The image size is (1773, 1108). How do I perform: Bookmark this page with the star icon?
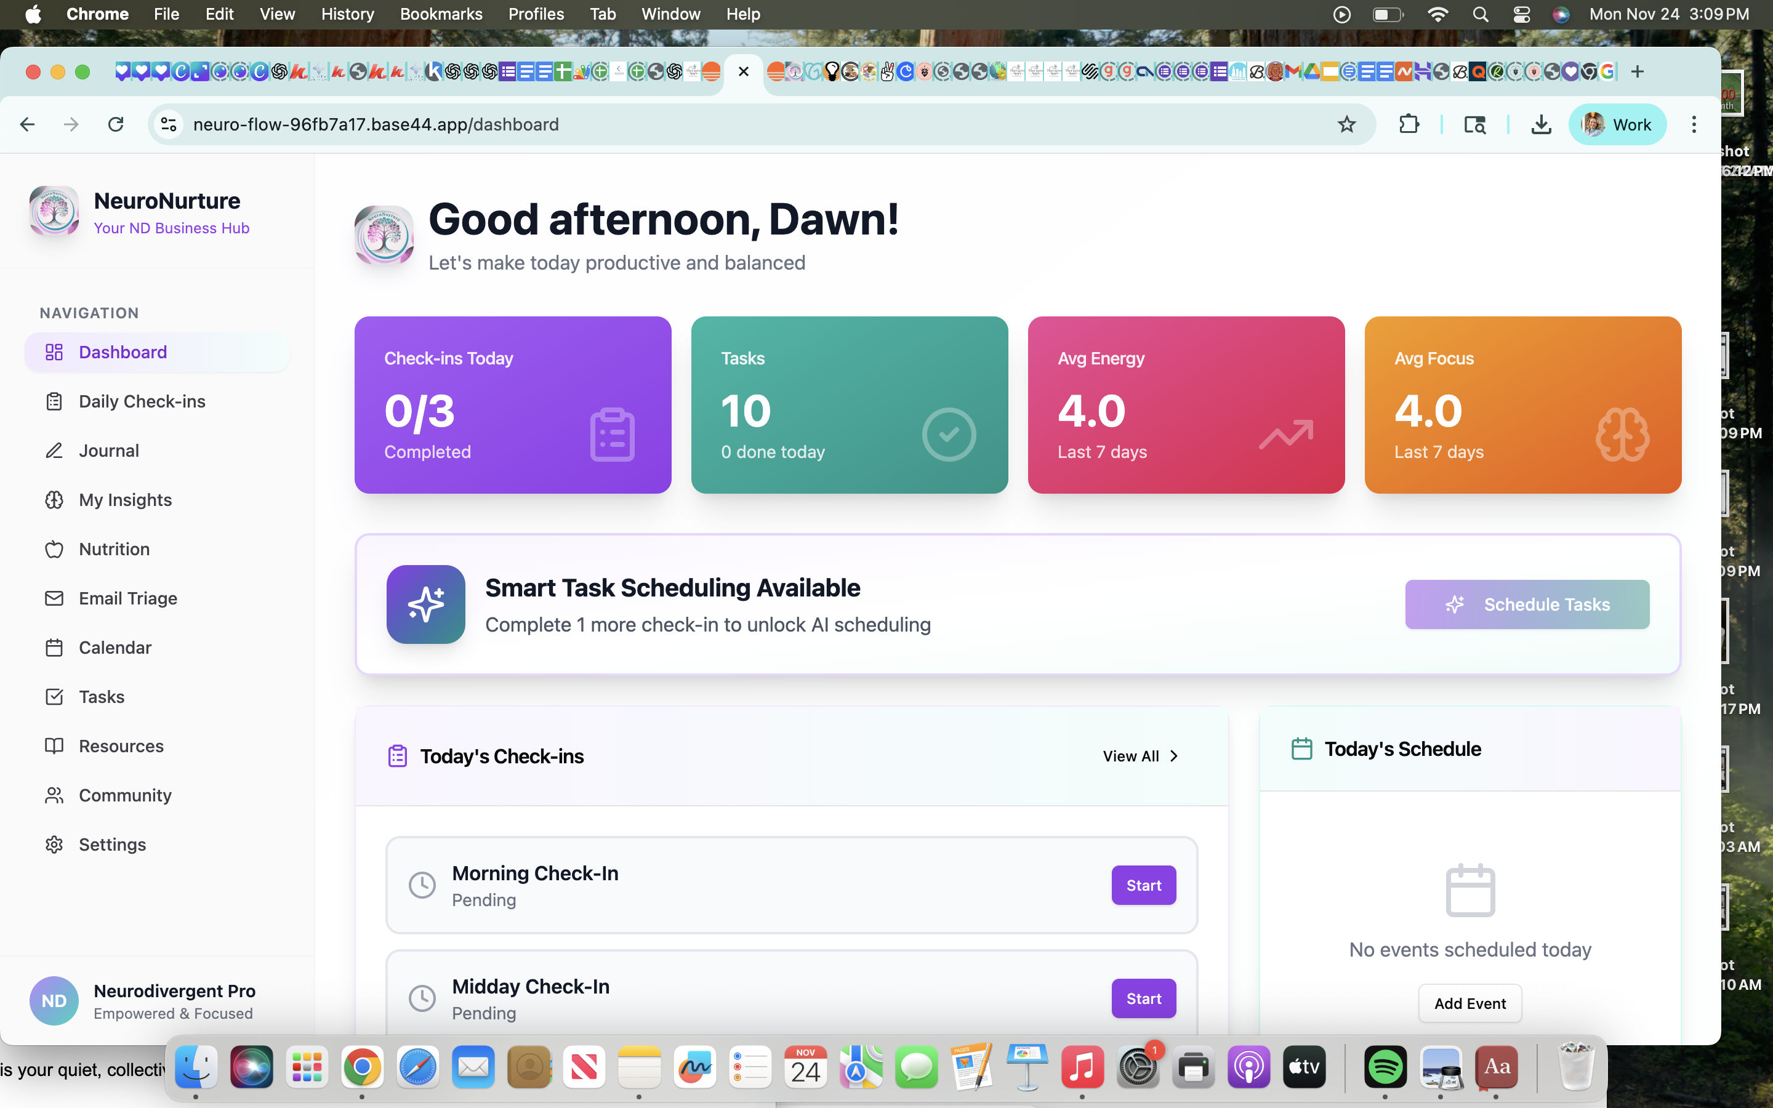tap(1346, 124)
